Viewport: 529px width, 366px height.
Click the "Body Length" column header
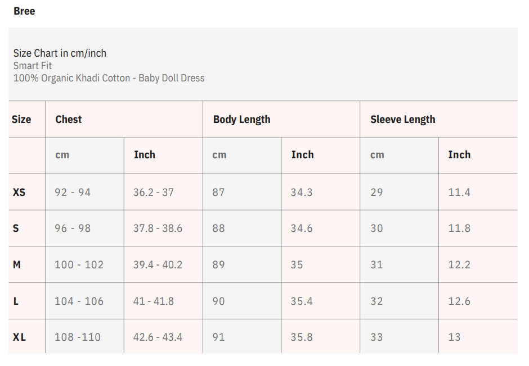(x=241, y=120)
